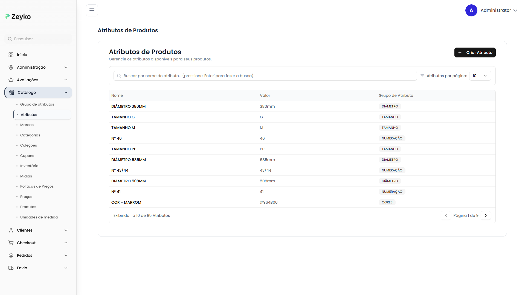Viewport: 525px width, 295px height.
Task: Click the hamburger menu icon
Action: [x=92, y=10]
